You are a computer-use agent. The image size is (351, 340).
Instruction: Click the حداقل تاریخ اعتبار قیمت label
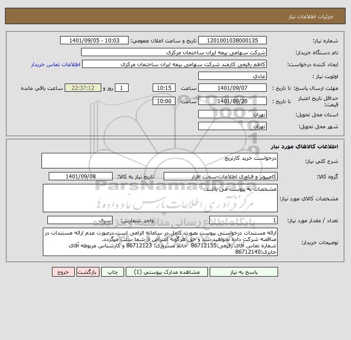[318, 101]
